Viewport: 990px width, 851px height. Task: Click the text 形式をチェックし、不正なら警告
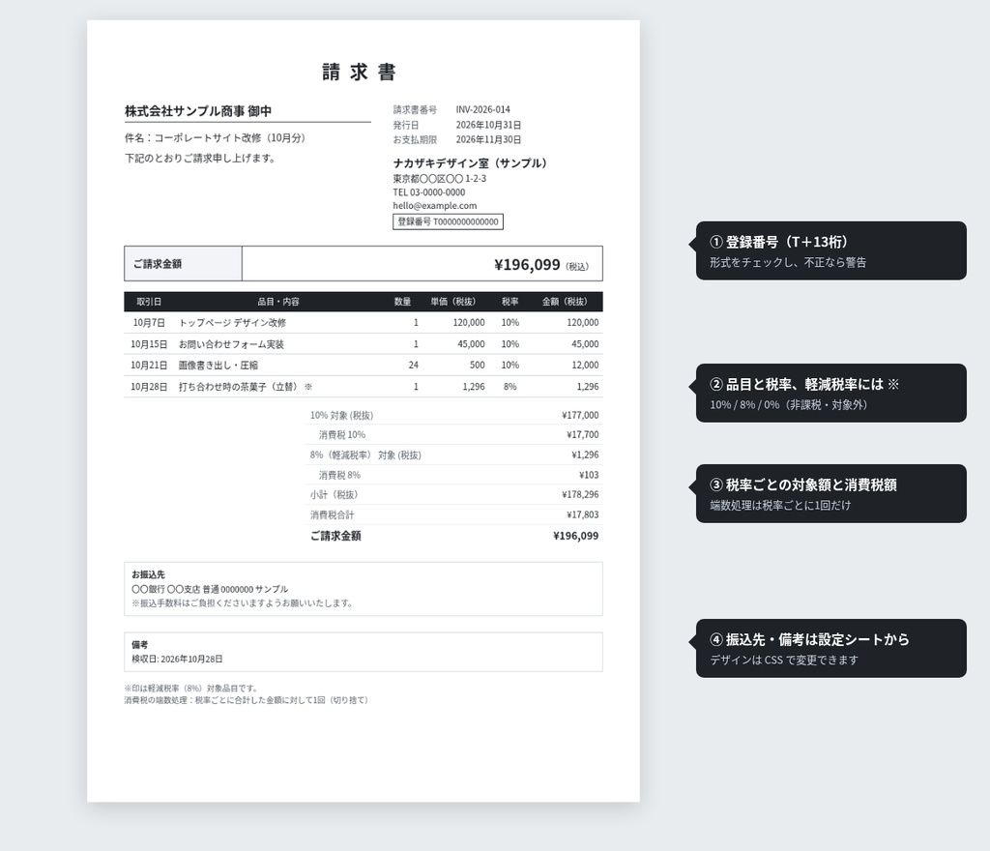tap(788, 262)
